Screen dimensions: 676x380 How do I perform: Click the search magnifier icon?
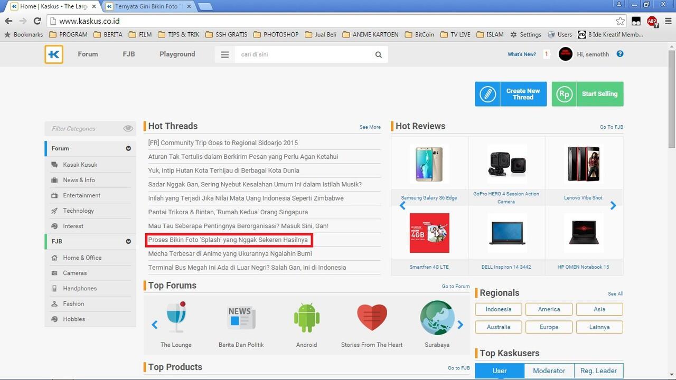[x=378, y=54]
